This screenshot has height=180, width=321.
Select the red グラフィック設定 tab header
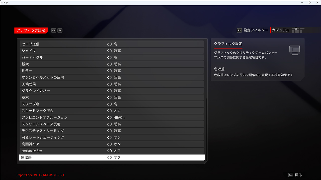click(31, 30)
